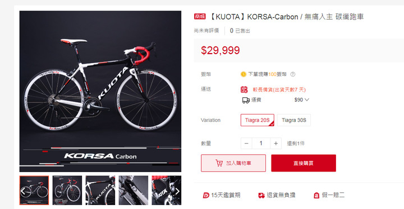Viewport: 404px width, 209px height.
Task: Click the red mall badge beside title
Action: click(200, 17)
